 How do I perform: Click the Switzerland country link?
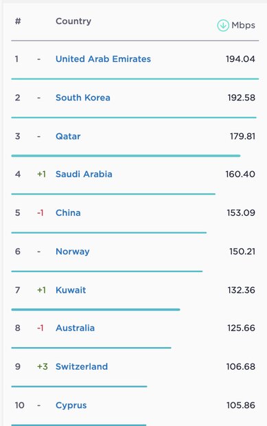[x=82, y=366]
